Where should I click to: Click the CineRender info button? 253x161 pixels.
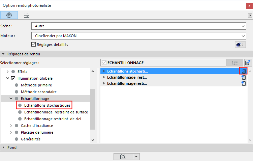pyautogui.click(x=240, y=45)
